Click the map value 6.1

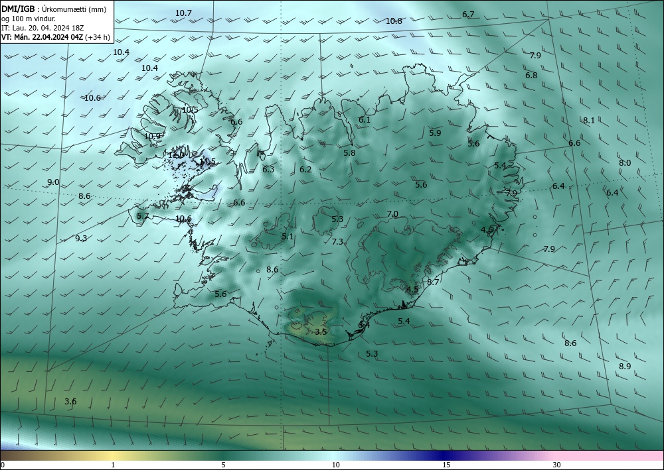tap(364, 120)
